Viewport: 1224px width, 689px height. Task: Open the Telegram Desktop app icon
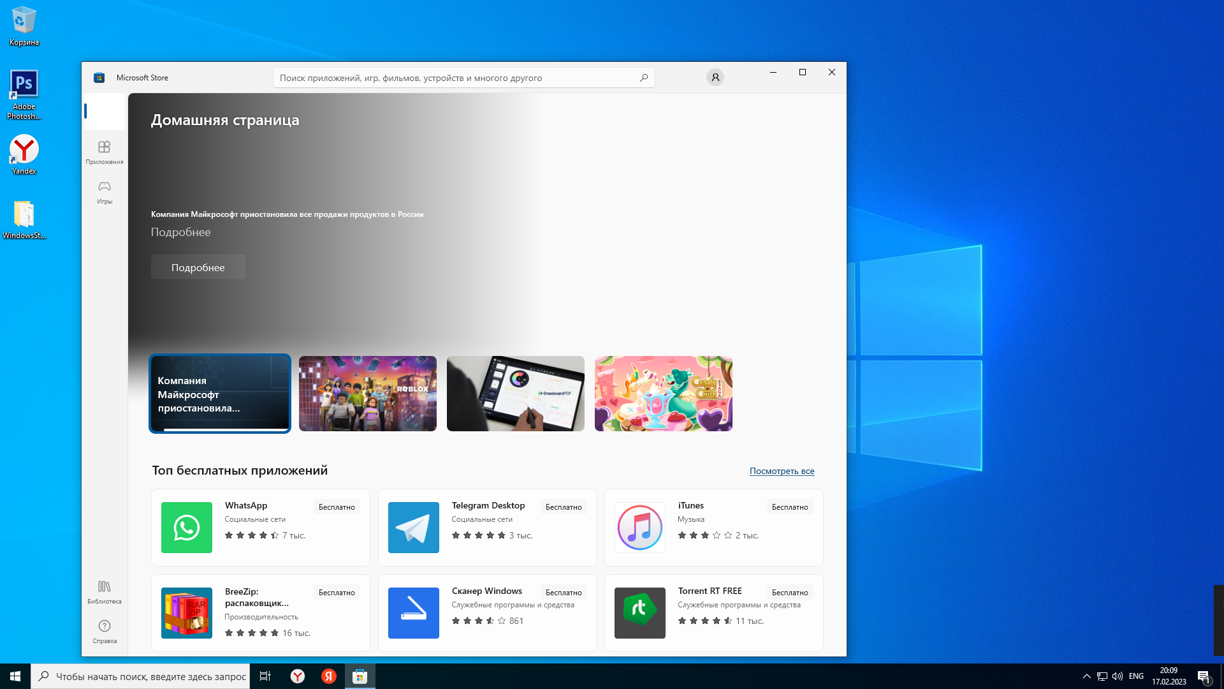414,528
